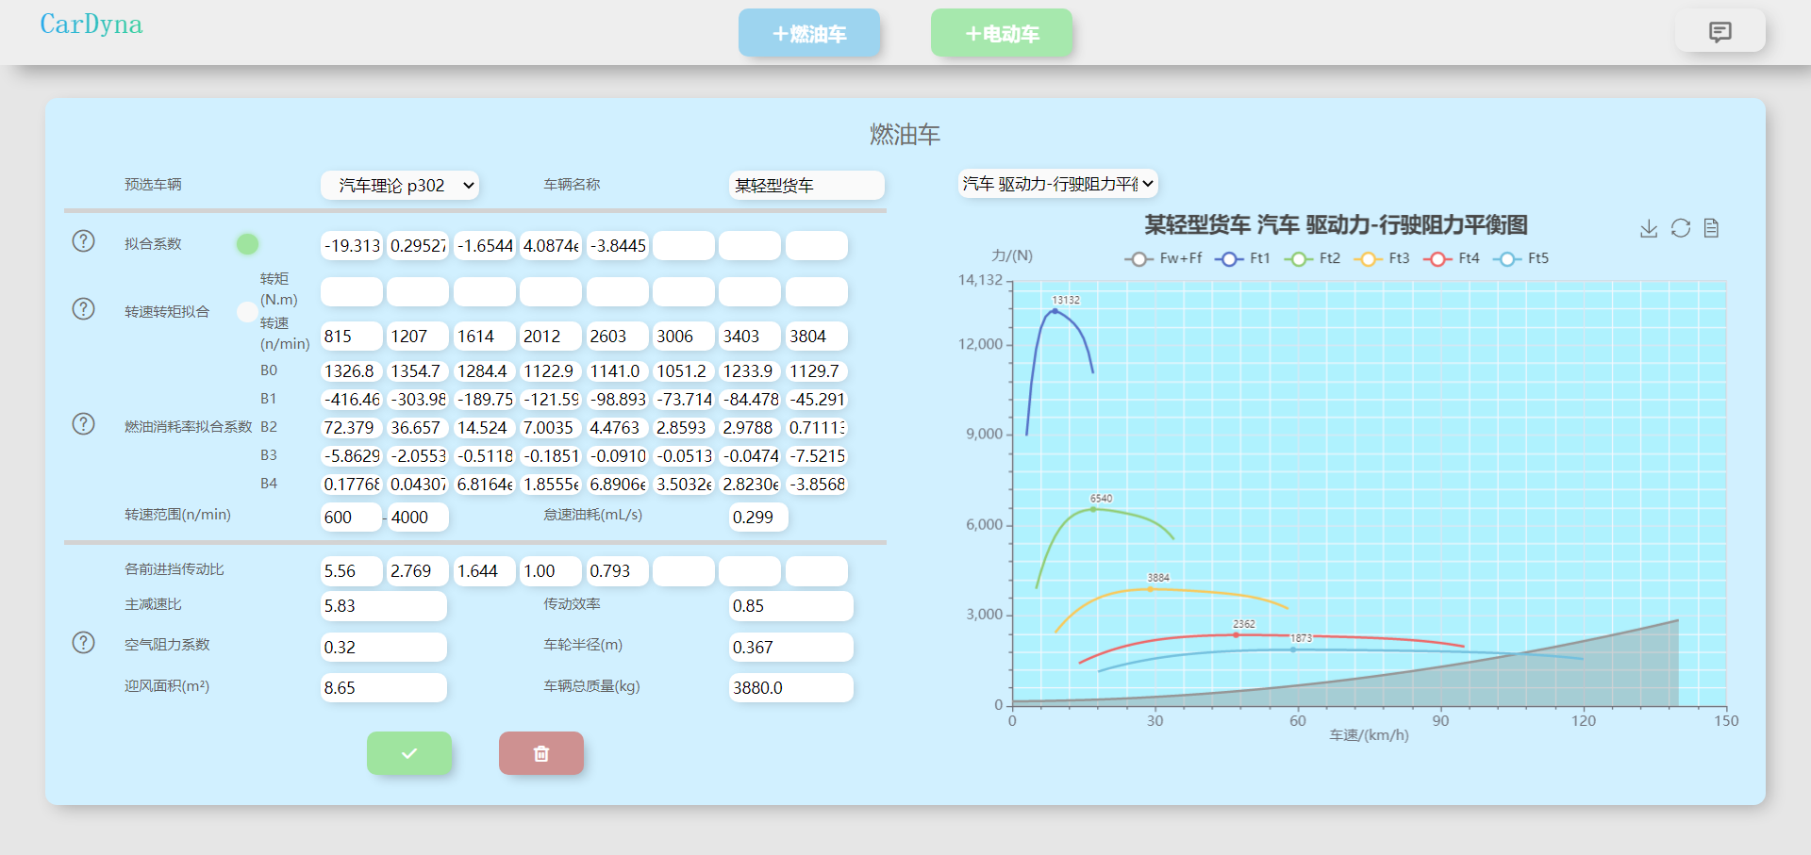Select the 转速转矩拟合 radio option

click(247, 312)
